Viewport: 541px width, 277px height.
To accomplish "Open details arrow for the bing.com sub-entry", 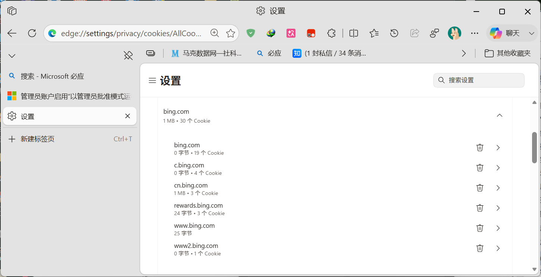I will 498,148.
